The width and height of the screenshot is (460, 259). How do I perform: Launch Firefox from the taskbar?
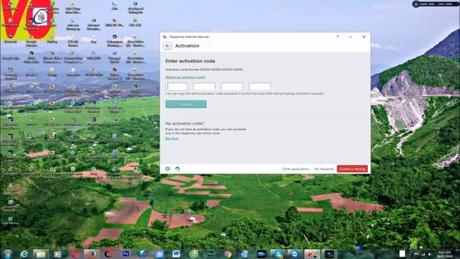[x=91, y=254]
